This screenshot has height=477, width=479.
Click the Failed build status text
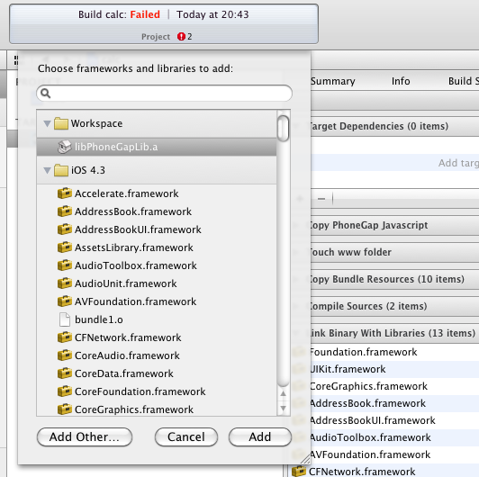pyautogui.click(x=145, y=14)
